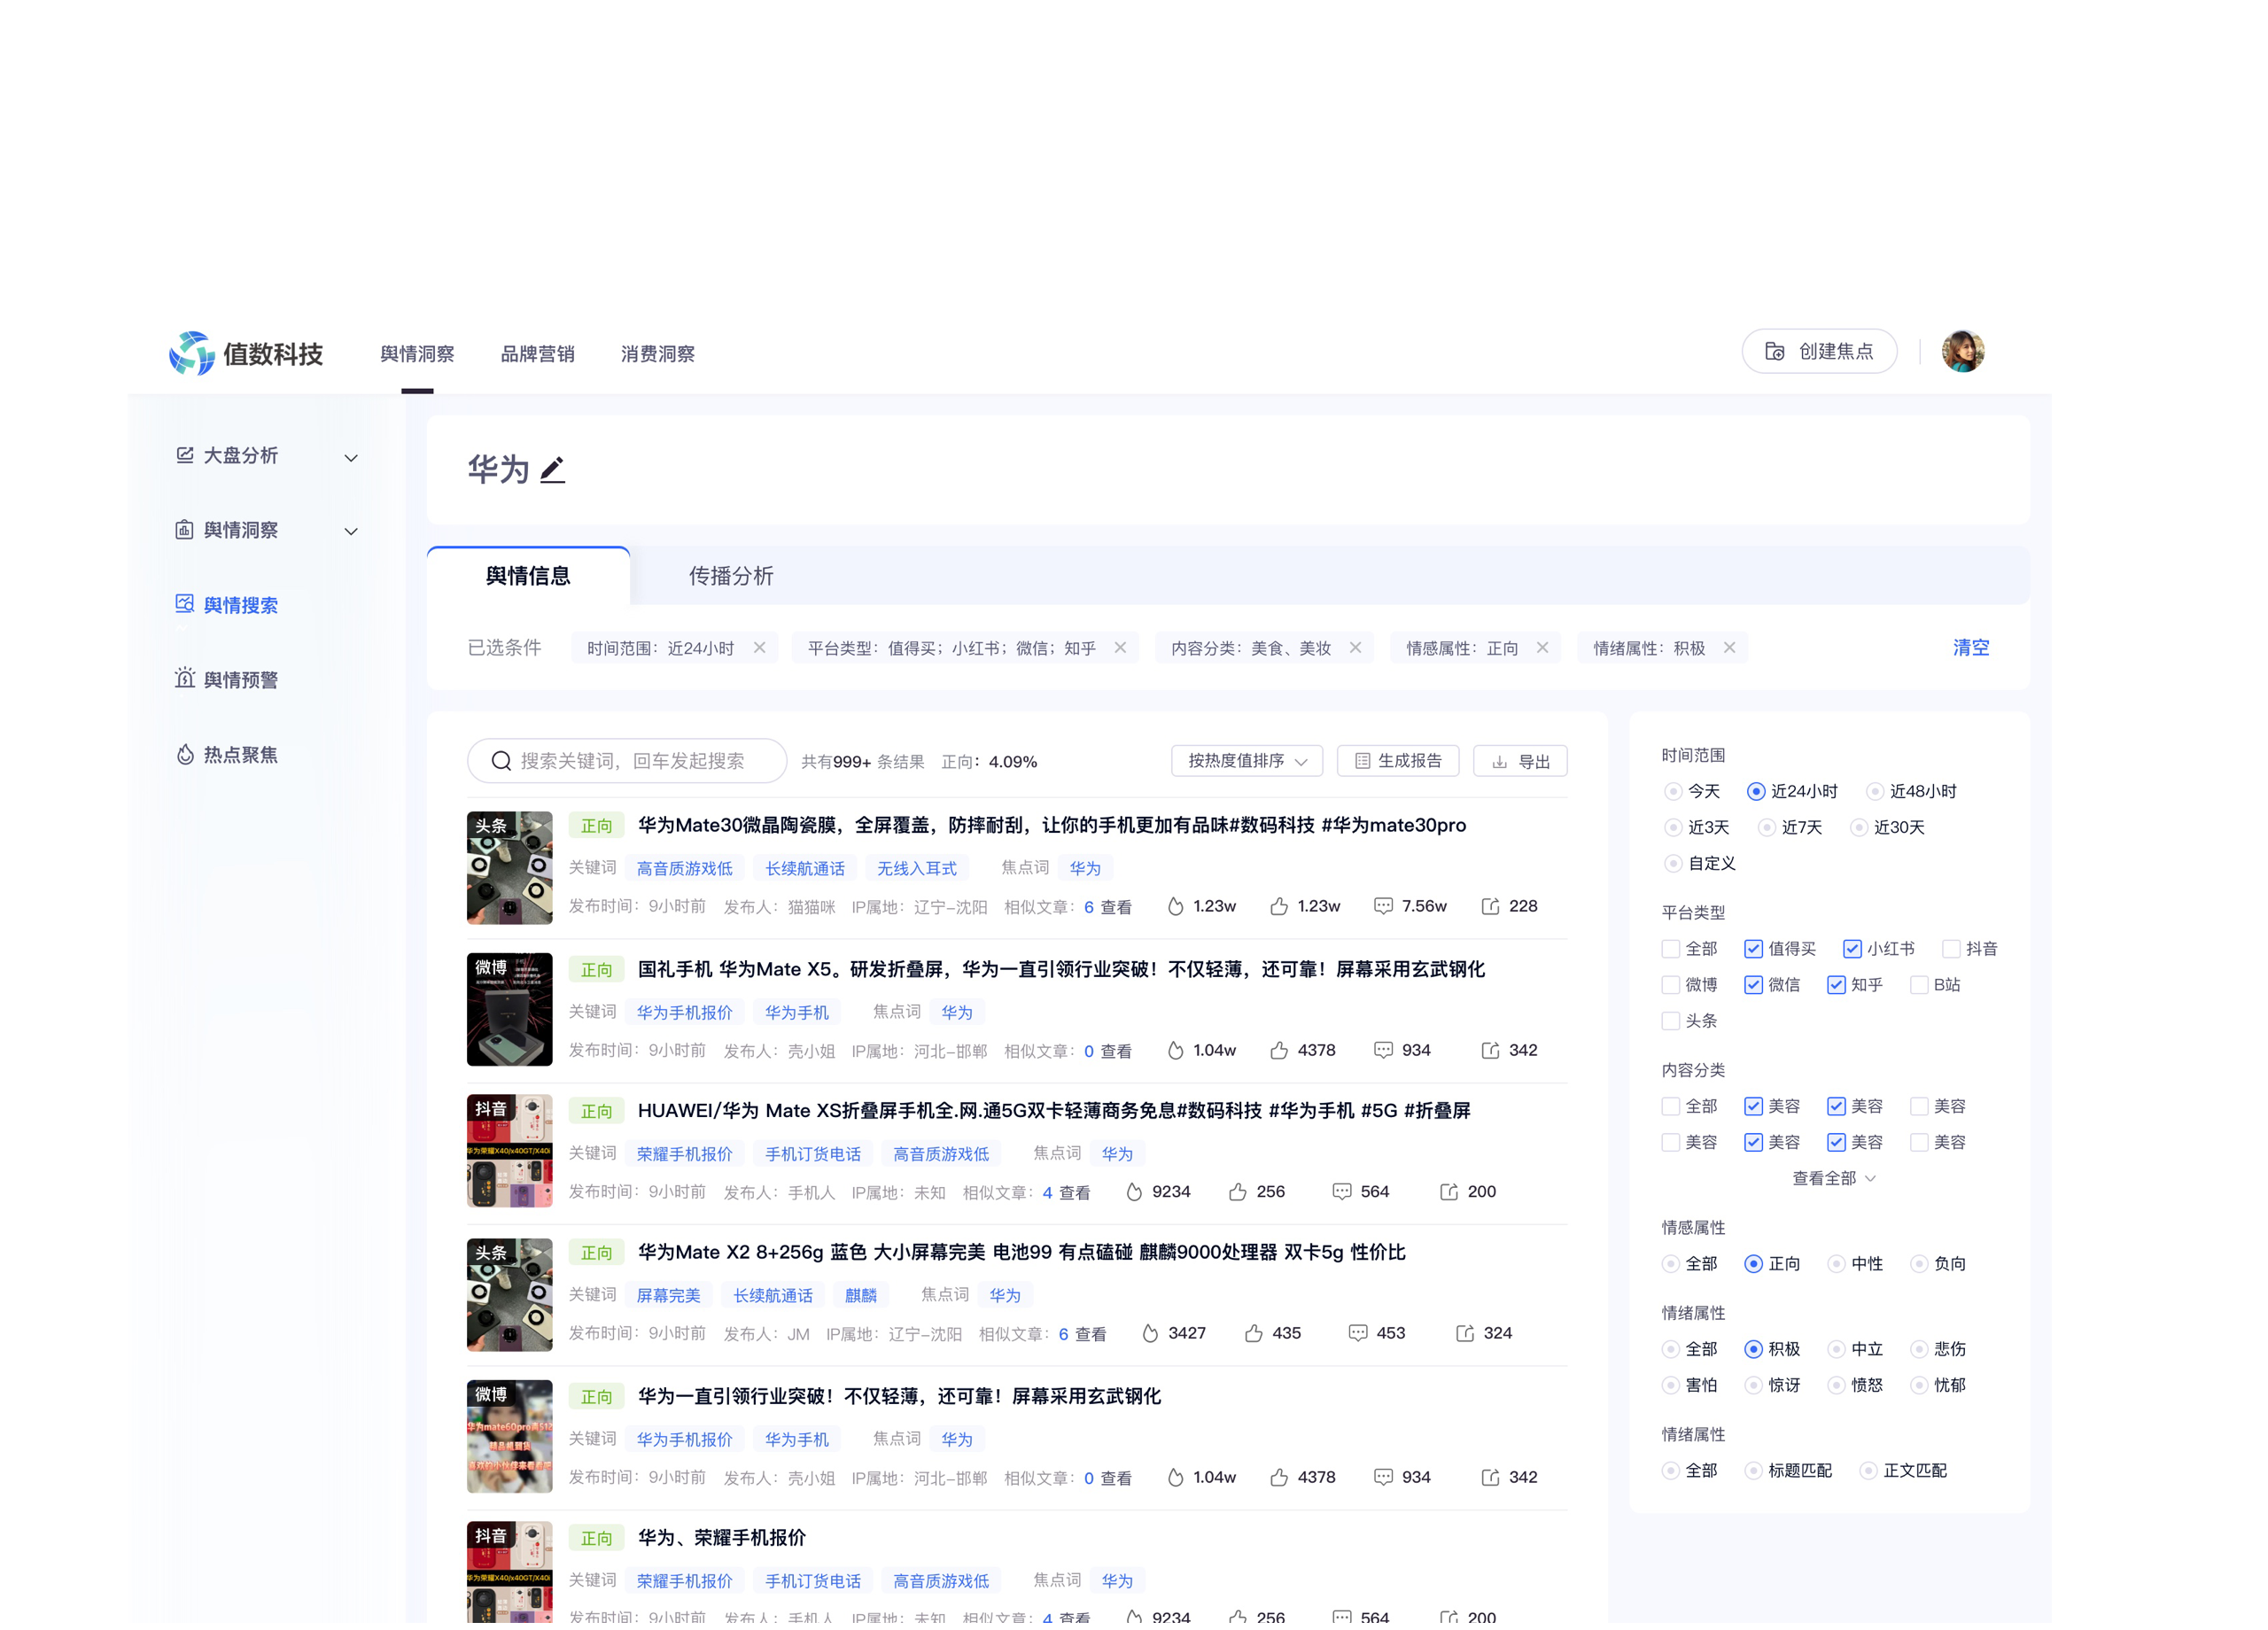Click the keyword search input field
Viewport: 2268px width, 1630px height.
coord(627,761)
